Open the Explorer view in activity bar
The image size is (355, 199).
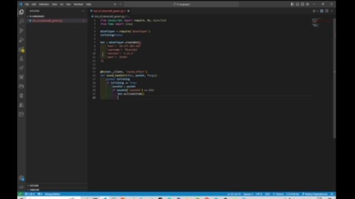pyautogui.click(x=21, y=12)
